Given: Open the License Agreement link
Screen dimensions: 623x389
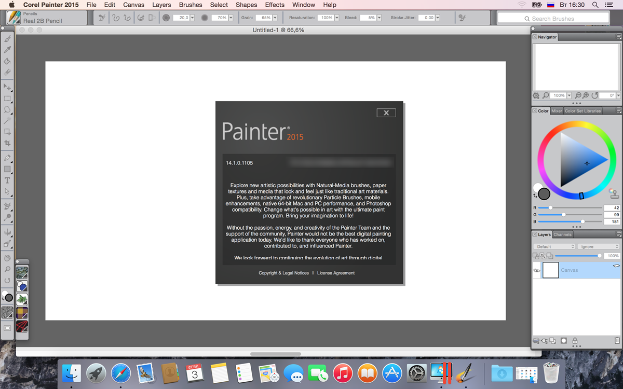Looking at the screenshot, I should click(x=336, y=273).
